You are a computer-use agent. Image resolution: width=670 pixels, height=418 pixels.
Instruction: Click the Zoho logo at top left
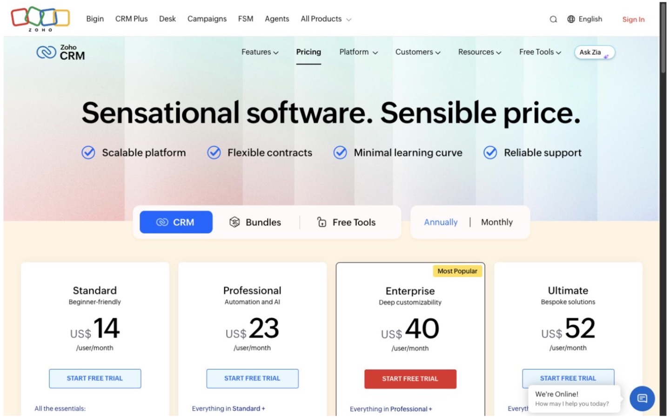40,19
